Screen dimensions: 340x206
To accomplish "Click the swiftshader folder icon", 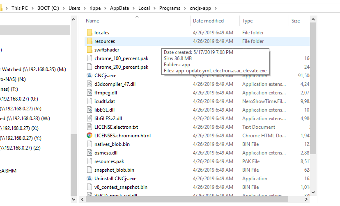I will click(x=90, y=50).
